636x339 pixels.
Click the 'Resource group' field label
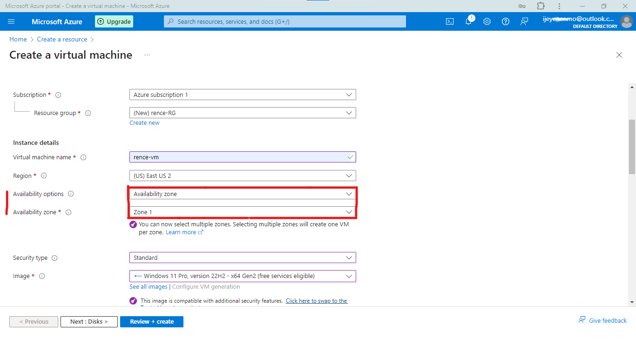pos(55,113)
